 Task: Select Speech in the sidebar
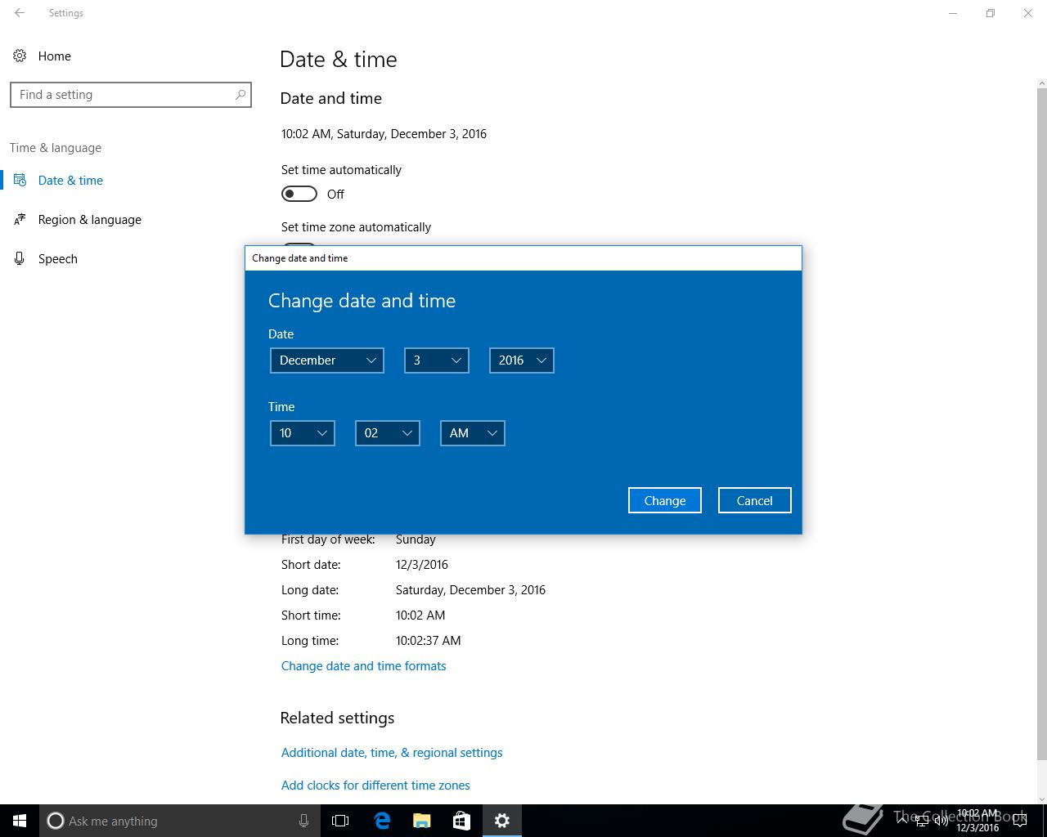click(58, 258)
